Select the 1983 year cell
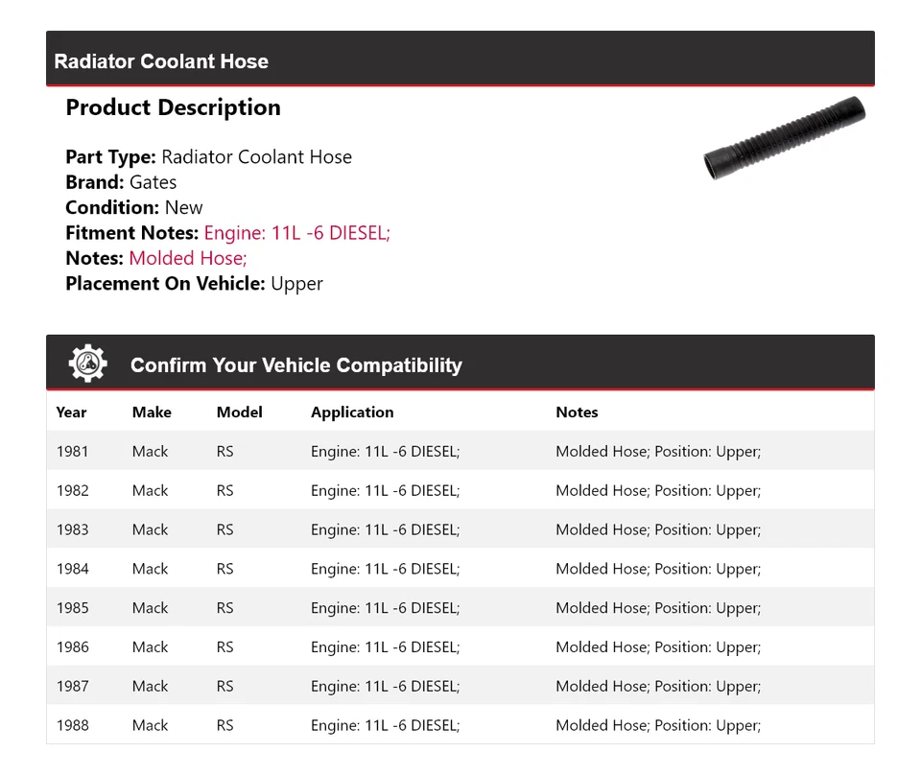 click(x=72, y=529)
